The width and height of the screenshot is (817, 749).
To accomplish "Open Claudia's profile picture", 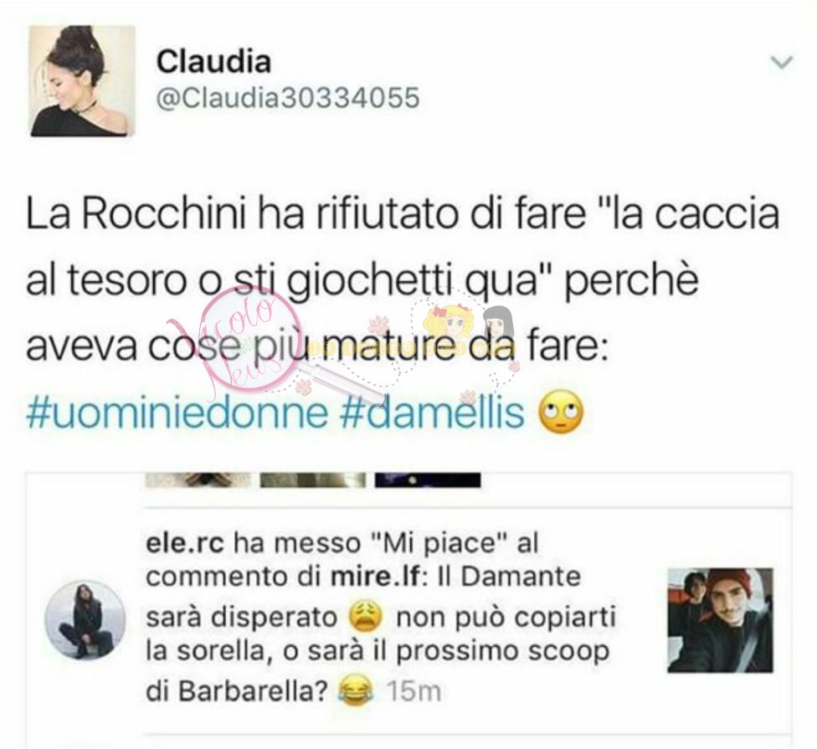I will coord(82,80).
